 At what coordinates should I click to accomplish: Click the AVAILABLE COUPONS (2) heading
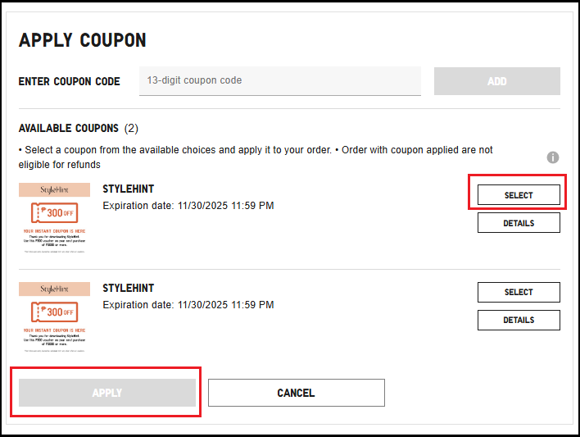79,129
